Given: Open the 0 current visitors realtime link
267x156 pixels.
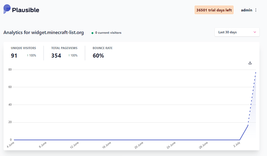Looking at the screenshot, I should tap(108, 33).
